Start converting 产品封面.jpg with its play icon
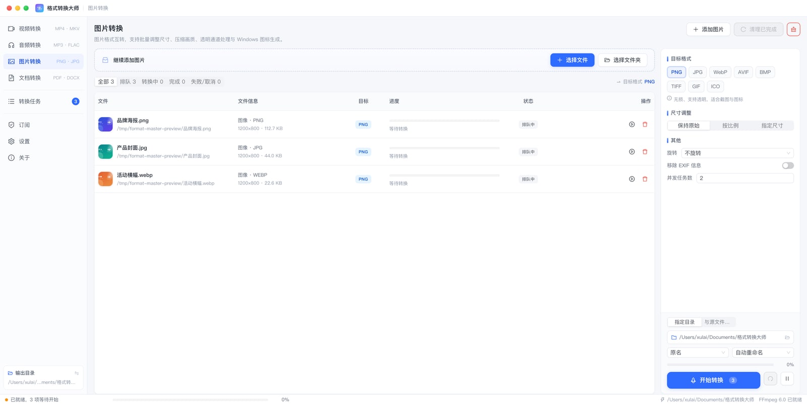 tap(632, 152)
